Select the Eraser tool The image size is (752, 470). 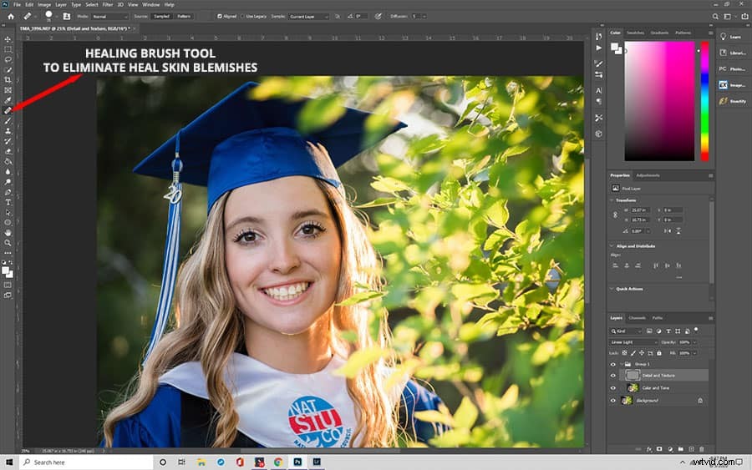[x=8, y=151]
